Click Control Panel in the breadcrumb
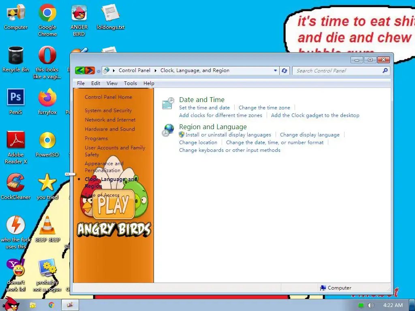Viewport: 415px width, 311px height. (135, 70)
